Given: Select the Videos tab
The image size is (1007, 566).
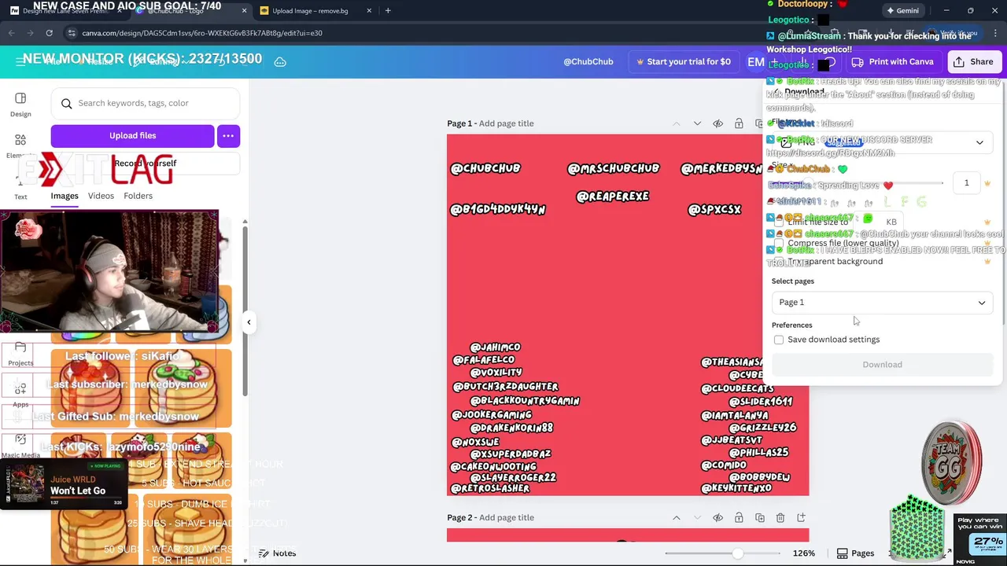Looking at the screenshot, I should 101,196.
